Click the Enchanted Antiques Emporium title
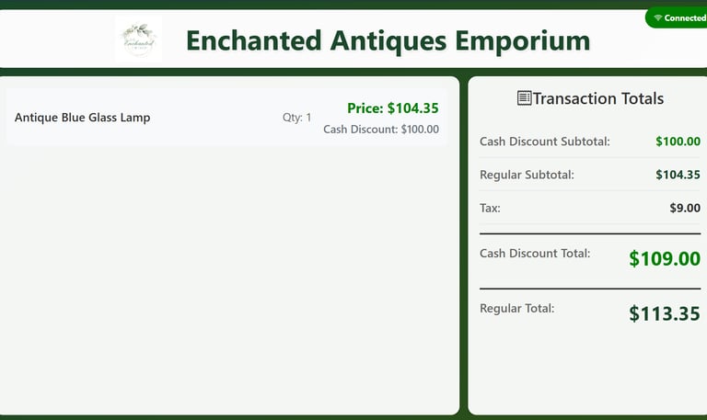The image size is (707, 420). click(x=388, y=40)
